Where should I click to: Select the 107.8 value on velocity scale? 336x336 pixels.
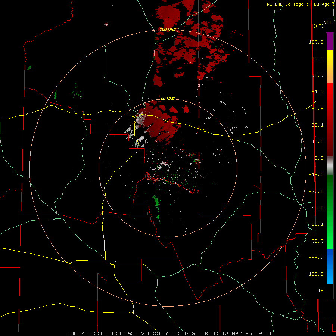point(316,42)
